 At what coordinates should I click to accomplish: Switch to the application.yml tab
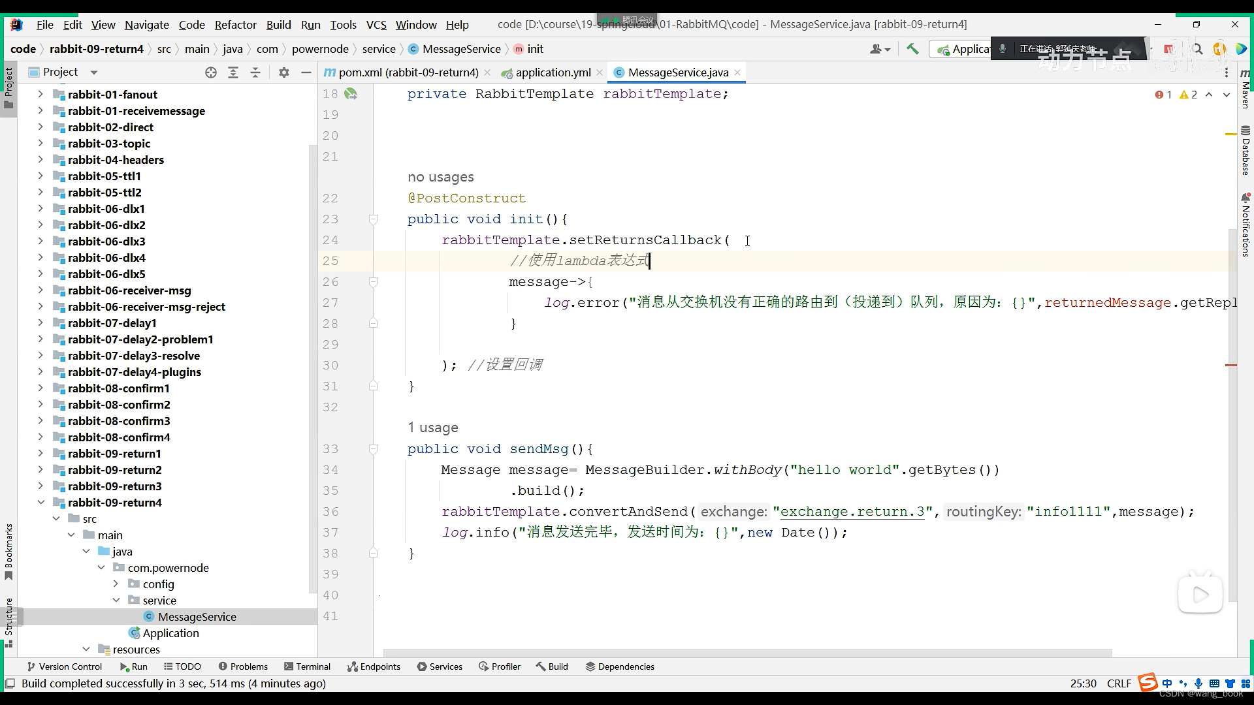click(553, 72)
